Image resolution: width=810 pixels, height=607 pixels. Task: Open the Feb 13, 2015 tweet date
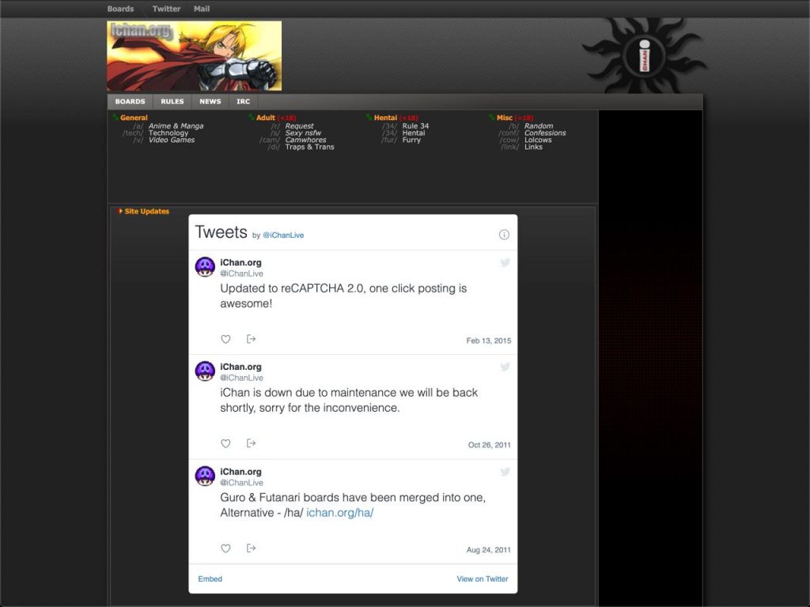tap(489, 341)
